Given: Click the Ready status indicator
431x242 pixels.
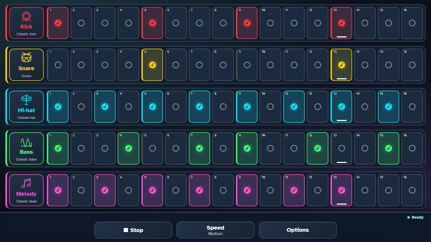Looking at the screenshot, I should 415,217.
